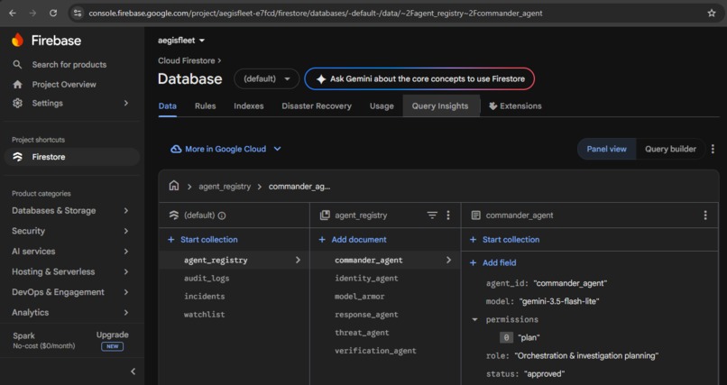Start collection in the (default) column
Viewport: 727px width, 385px height.
pos(203,240)
